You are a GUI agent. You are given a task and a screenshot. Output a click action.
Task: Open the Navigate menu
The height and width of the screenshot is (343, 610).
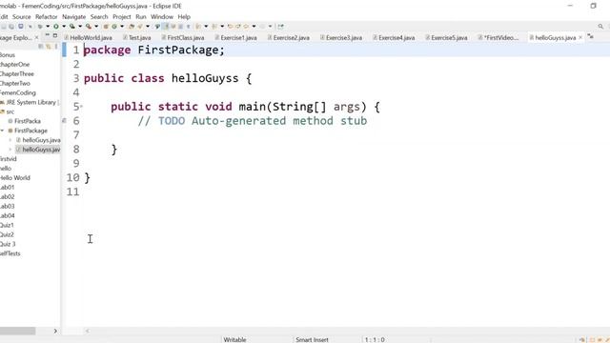[x=74, y=17]
